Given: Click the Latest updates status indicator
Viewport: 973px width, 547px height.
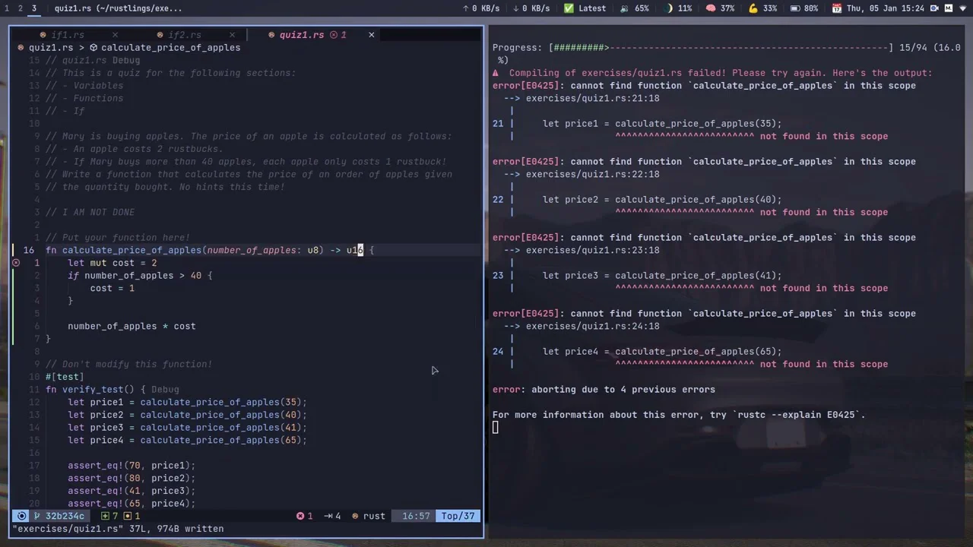Looking at the screenshot, I should click(x=585, y=8).
